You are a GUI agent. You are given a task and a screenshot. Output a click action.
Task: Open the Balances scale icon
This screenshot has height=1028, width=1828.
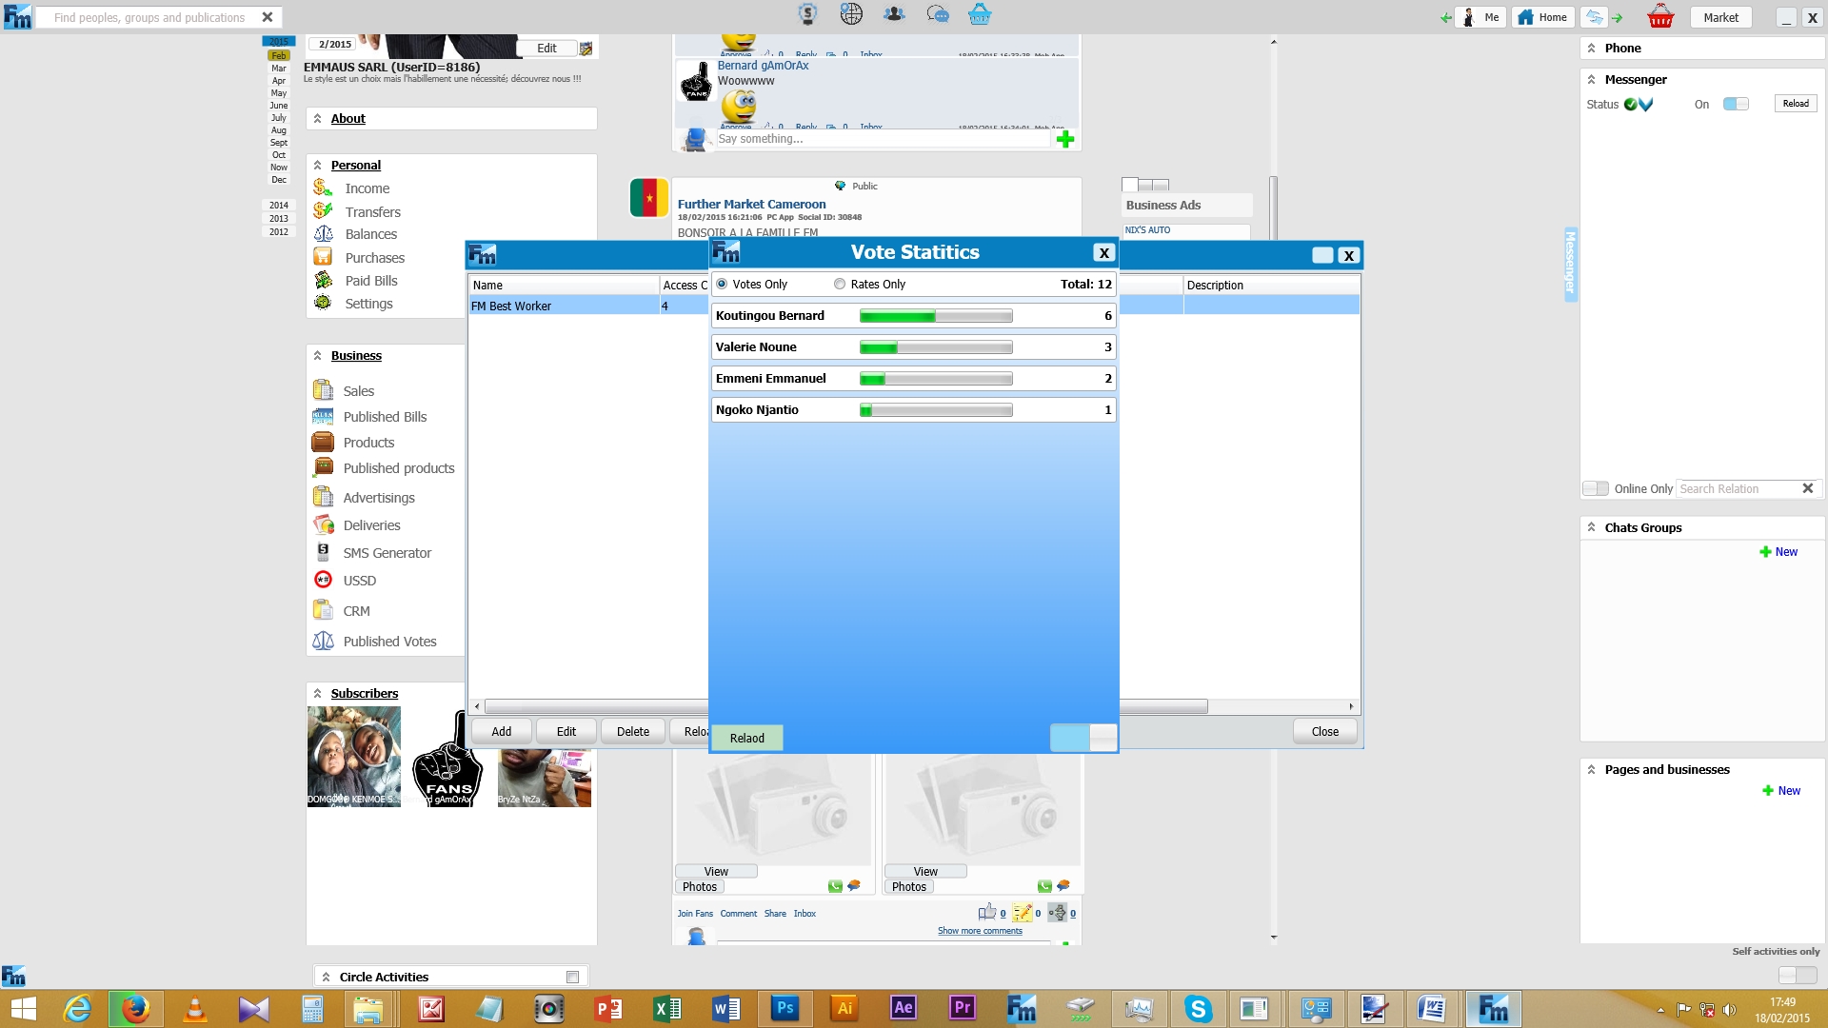(323, 234)
